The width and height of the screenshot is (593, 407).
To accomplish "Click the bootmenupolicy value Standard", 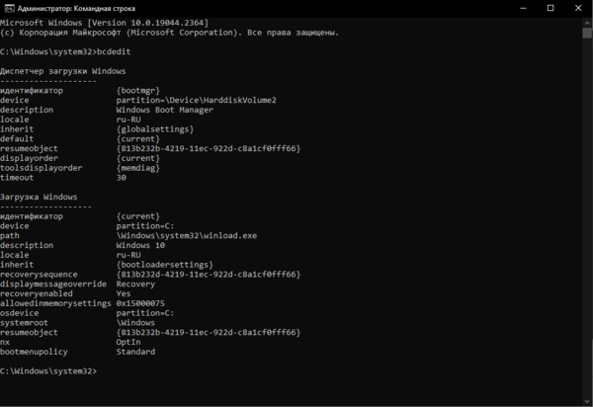I will point(135,351).
